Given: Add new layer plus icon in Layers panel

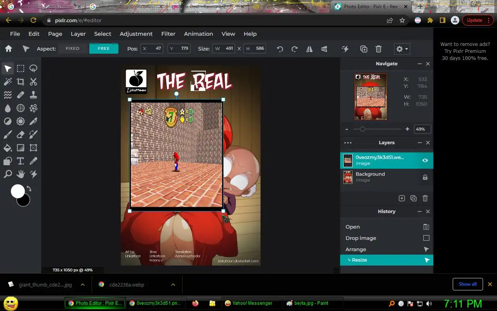Looking at the screenshot, I should click(402, 198).
